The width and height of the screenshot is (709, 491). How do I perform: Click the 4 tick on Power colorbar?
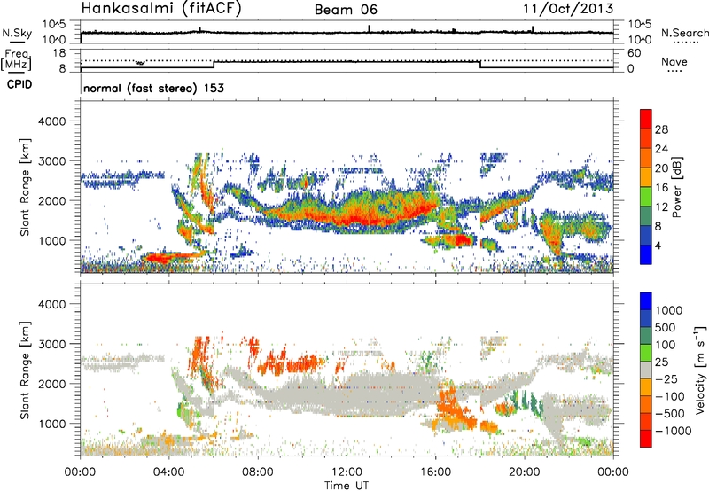658,245
